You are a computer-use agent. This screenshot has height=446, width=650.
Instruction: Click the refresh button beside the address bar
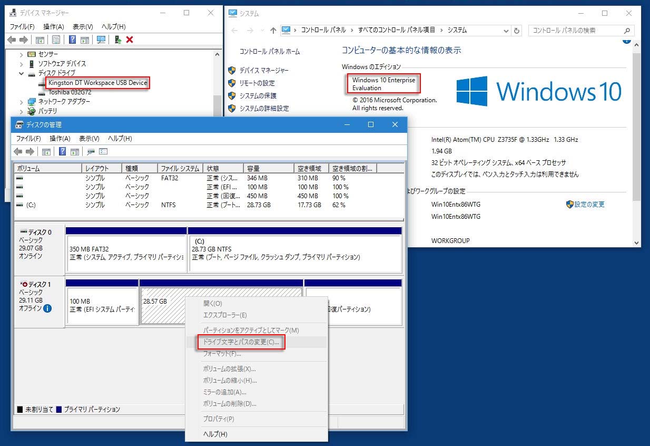pyautogui.click(x=517, y=31)
